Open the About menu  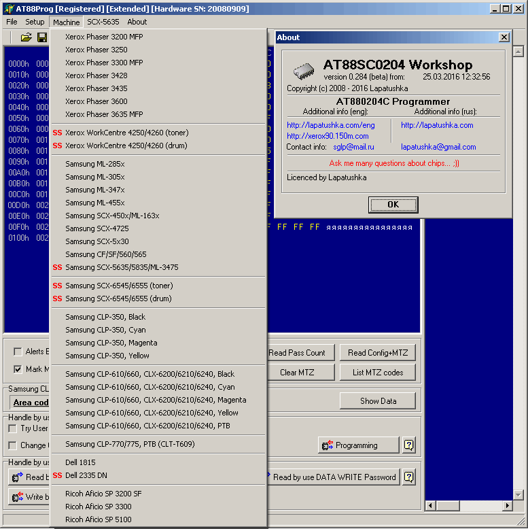pos(137,22)
